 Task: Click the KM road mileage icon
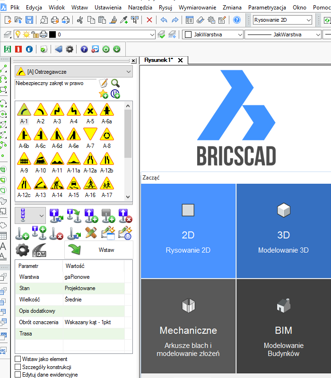coord(39,250)
